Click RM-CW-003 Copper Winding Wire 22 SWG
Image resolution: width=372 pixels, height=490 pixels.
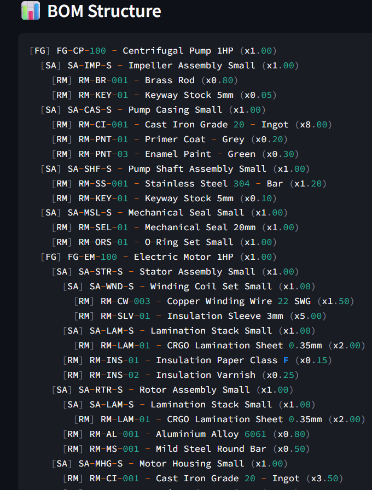pos(214,301)
